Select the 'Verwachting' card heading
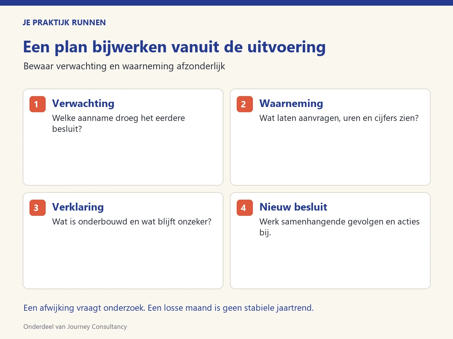 tap(83, 104)
